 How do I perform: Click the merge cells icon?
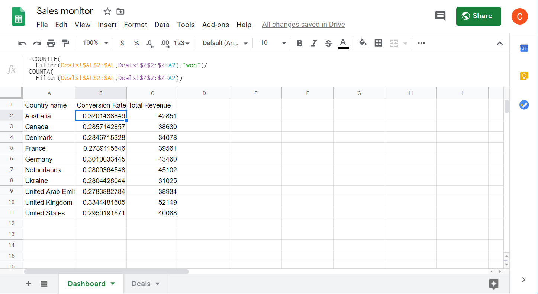pos(393,43)
